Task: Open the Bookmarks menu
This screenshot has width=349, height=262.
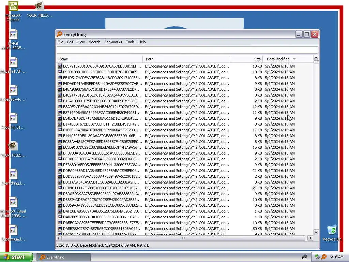Action: tap(113, 42)
